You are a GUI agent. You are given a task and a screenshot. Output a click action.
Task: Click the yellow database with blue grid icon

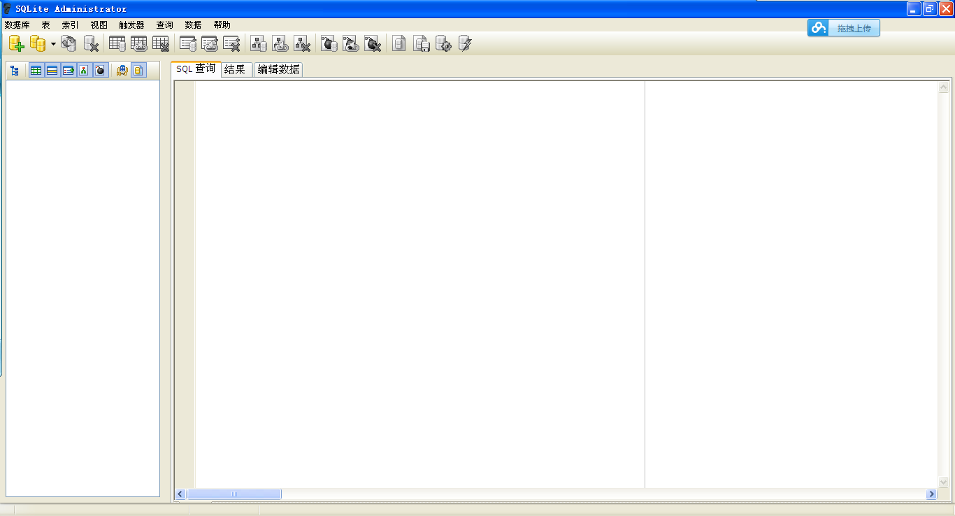click(122, 71)
